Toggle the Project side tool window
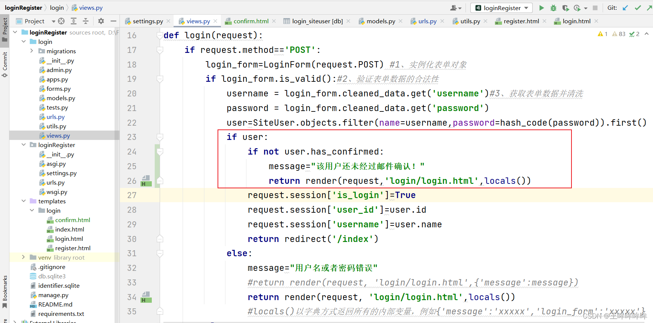 5,30
